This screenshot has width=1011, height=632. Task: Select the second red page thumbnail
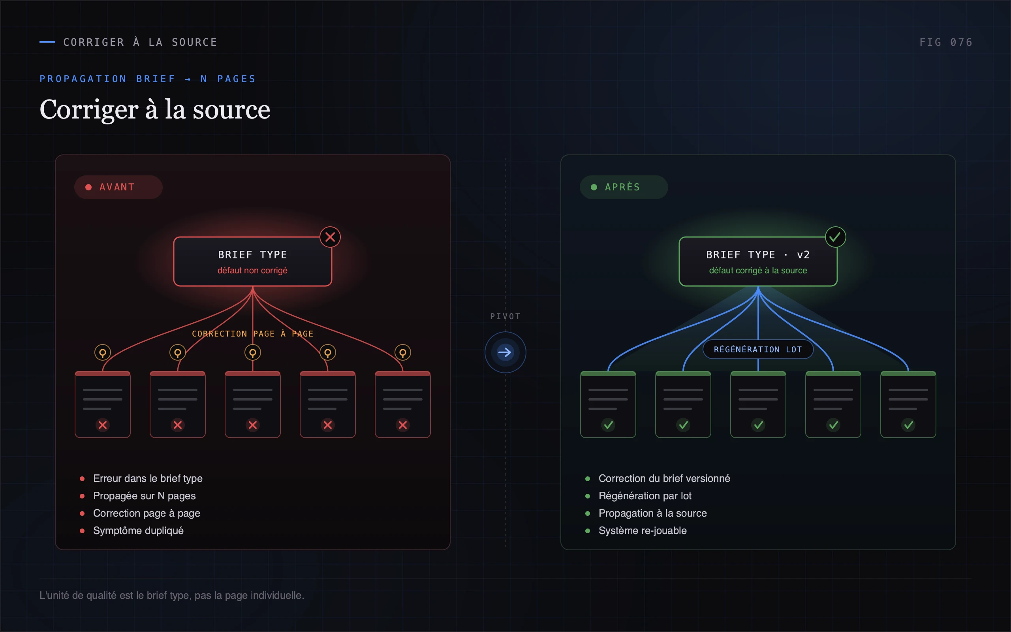(x=178, y=404)
